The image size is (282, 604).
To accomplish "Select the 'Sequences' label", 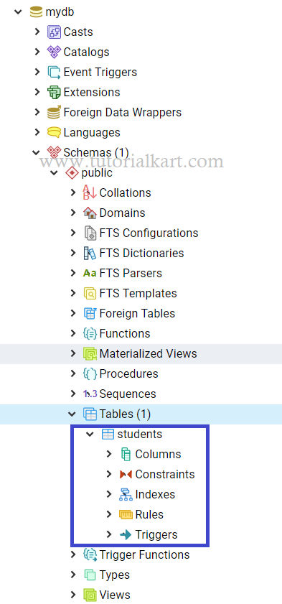I will (x=128, y=394).
